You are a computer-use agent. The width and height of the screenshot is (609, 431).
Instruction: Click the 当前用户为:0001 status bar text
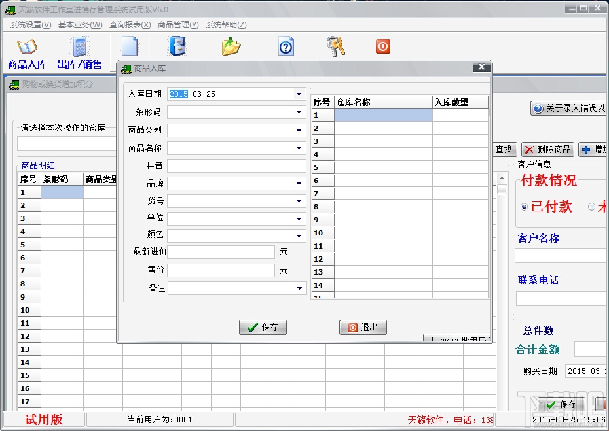pos(160,419)
